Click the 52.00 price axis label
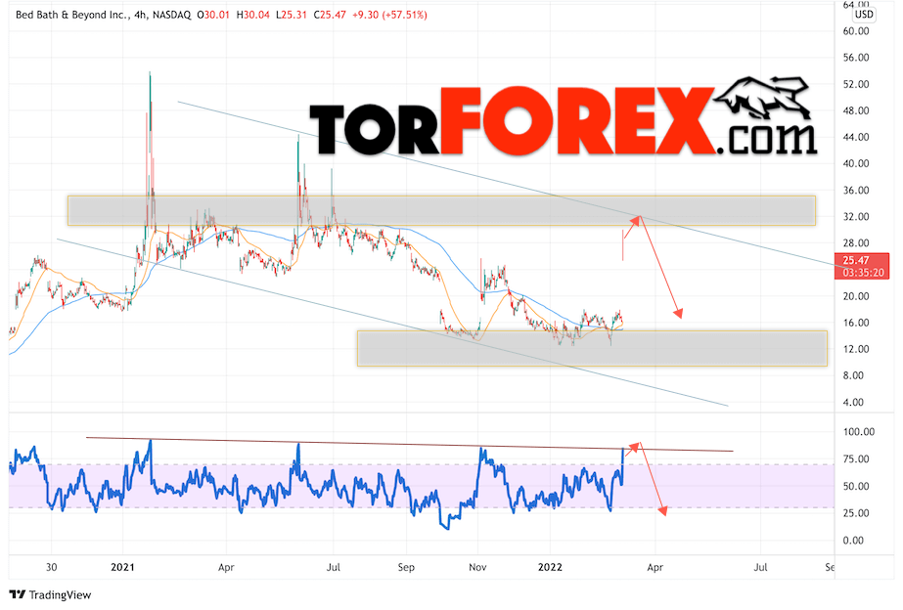Viewport: 903px width, 610px height. 856,84
